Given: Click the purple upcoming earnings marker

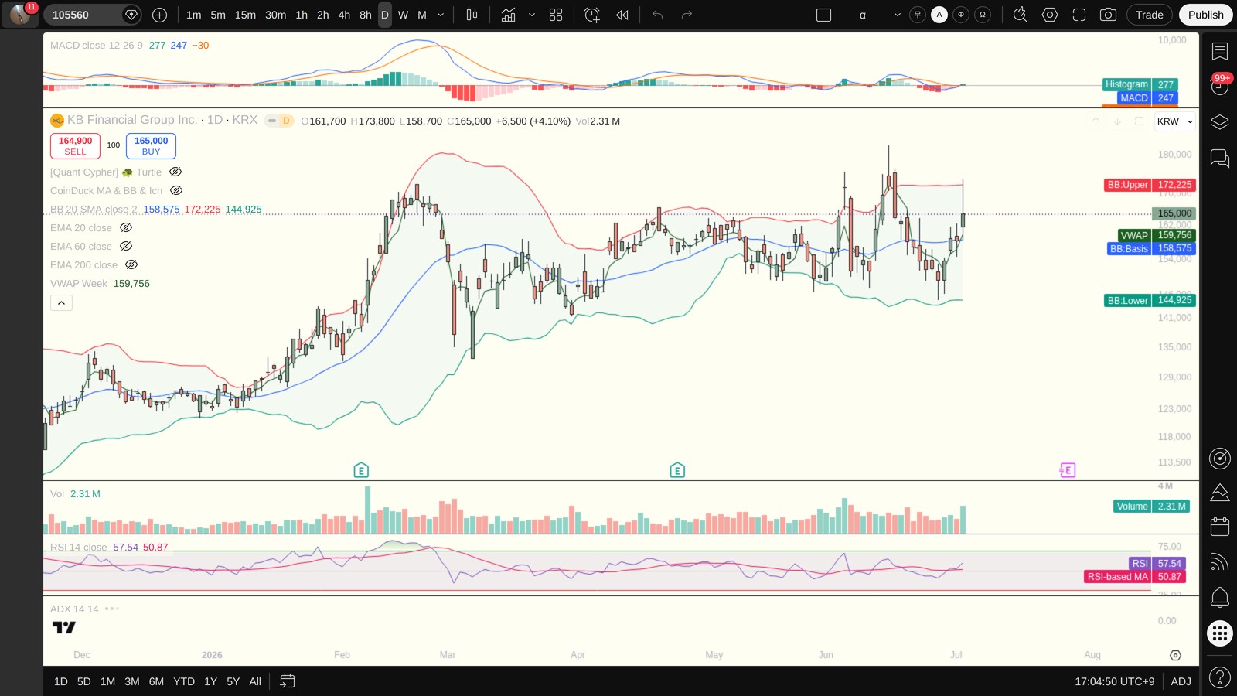Looking at the screenshot, I should coord(1068,470).
